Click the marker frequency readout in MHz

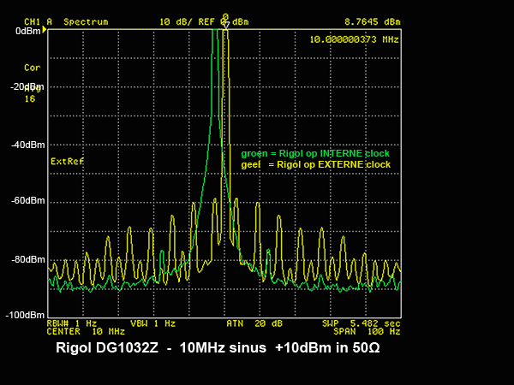[354, 39]
